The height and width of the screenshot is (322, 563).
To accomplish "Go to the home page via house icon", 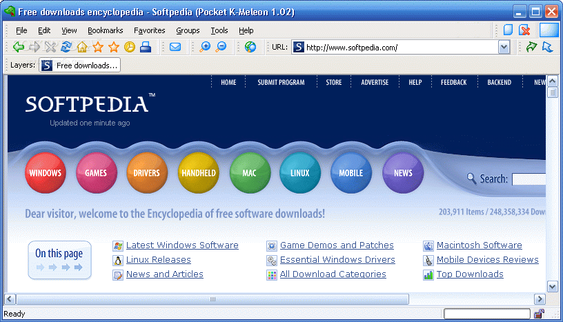I will (82, 47).
